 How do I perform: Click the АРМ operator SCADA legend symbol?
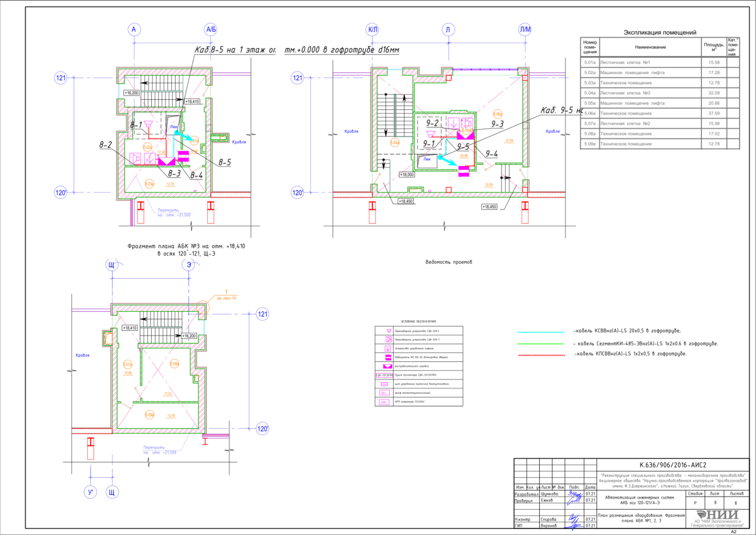384,402
